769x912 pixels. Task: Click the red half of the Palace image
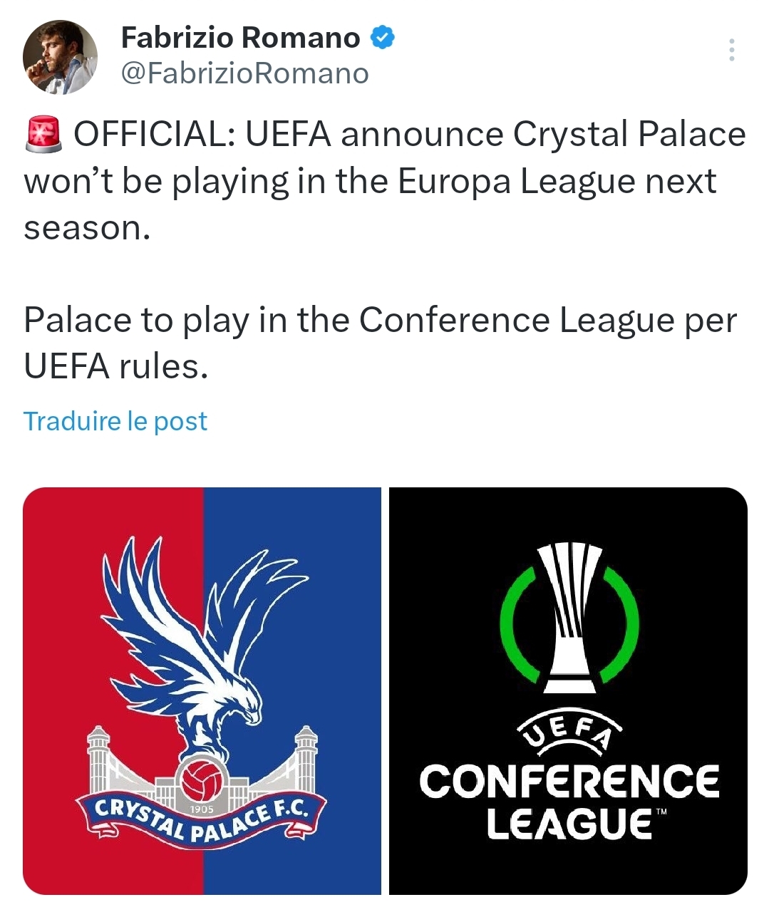coord(64,570)
